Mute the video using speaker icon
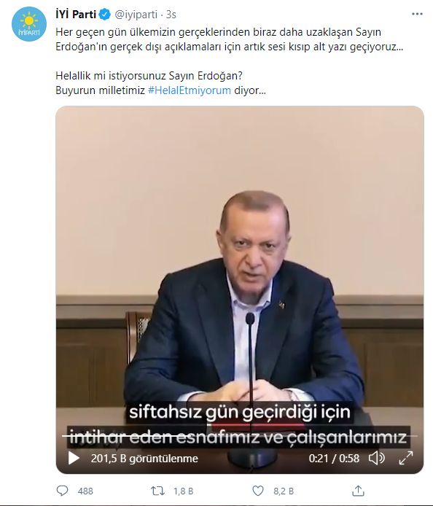This screenshot has height=506, width=433. coord(377,458)
